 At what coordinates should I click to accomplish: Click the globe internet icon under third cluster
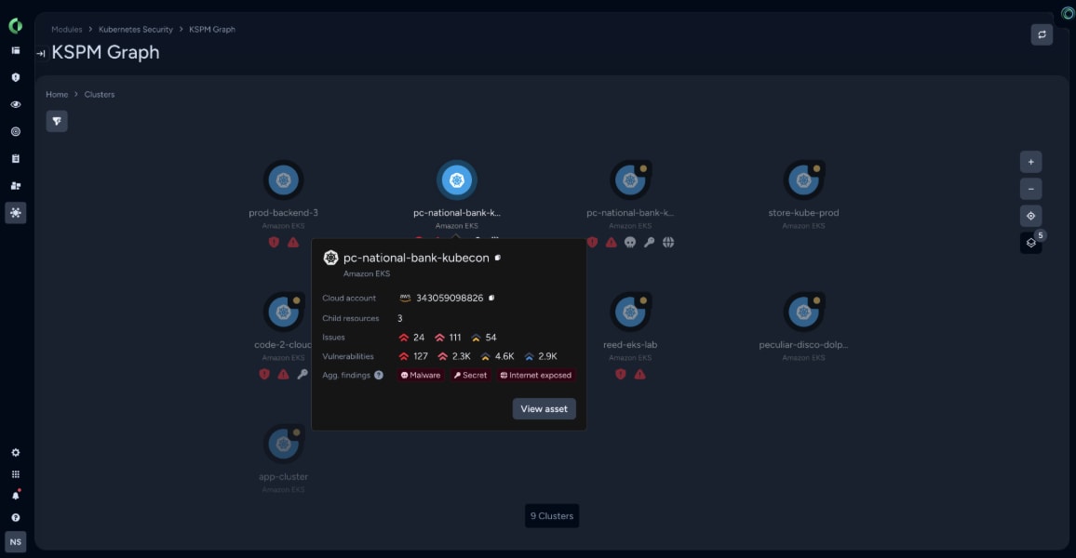click(x=668, y=242)
